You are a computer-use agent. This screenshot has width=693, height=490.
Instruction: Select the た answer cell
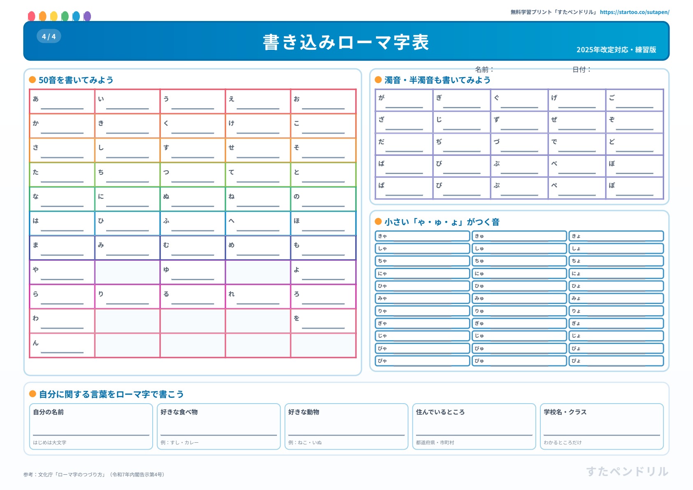(x=62, y=174)
